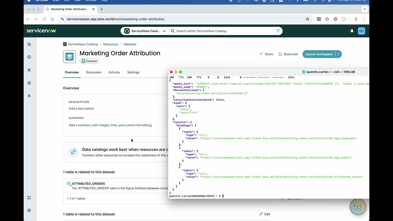
Task: Click the "query_lang": "SPARQL" line in terminal
Action: 191,87
